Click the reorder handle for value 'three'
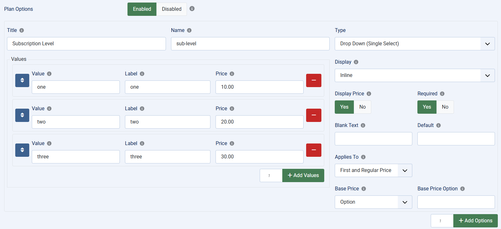 (22, 150)
